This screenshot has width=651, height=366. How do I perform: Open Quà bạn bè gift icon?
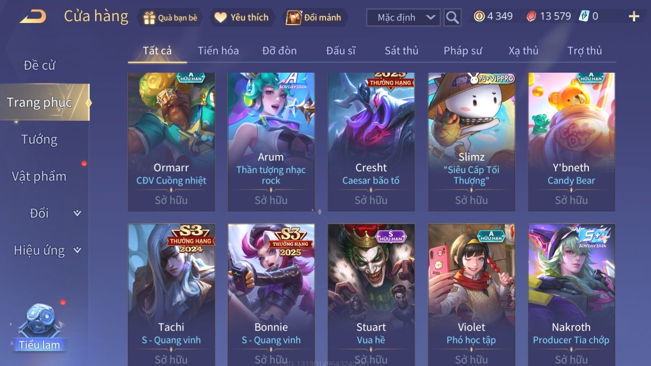tap(149, 18)
